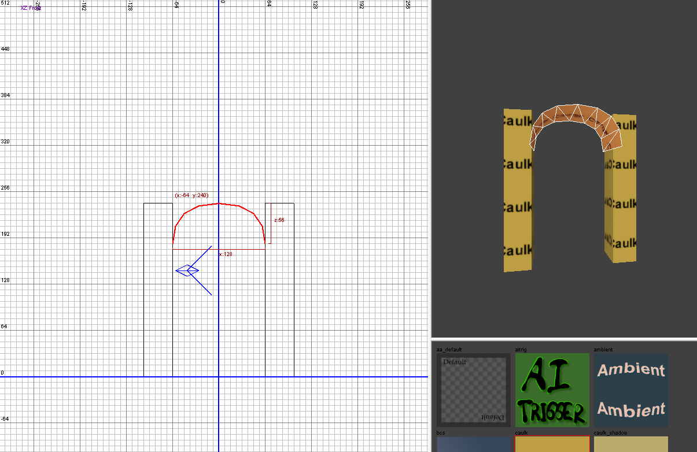The image size is (697, 452).
Task: Click the 'z:56' height dimension label
Action: [x=279, y=220]
